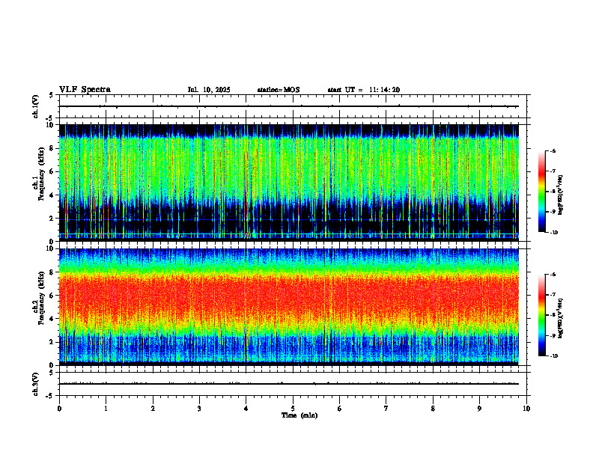This screenshot has height=458, width=593.
Task: Click the VLF Spectra title
Action: click(x=85, y=90)
